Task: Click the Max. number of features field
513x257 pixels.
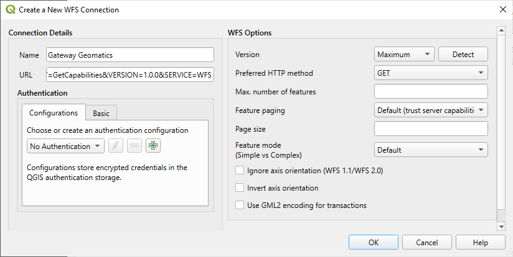Action: click(431, 92)
